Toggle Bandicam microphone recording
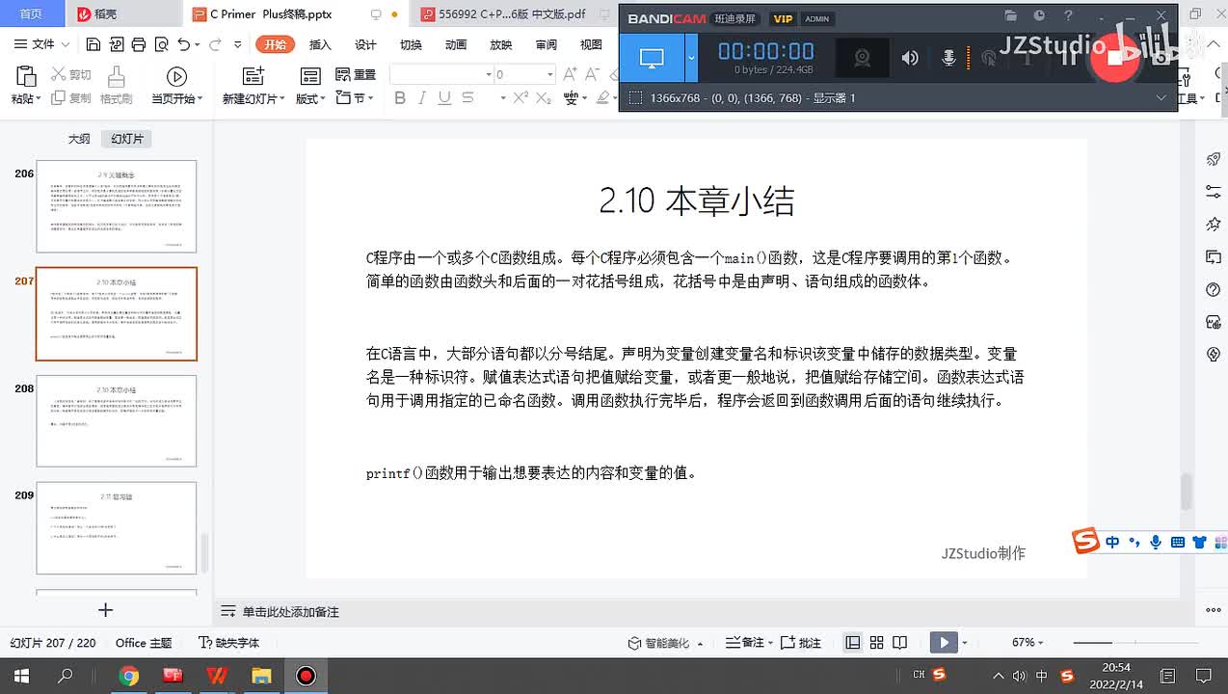This screenshot has width=1228, height=694. pos(948,58)
